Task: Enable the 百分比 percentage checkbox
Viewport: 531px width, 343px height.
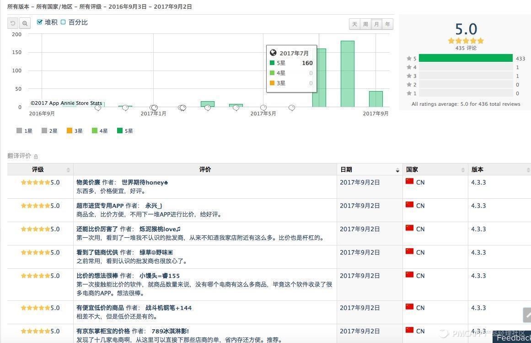Action: coord(63,22)
